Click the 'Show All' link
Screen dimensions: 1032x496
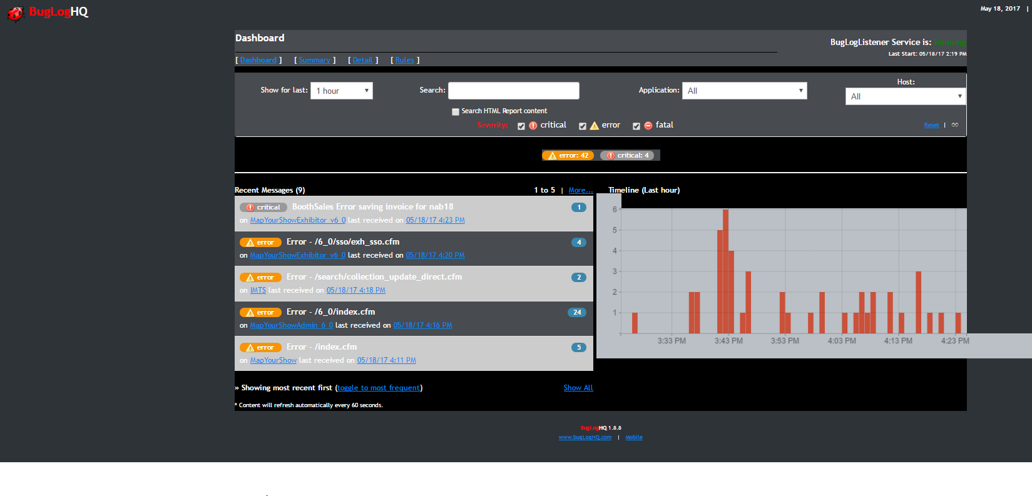(578, 388)
